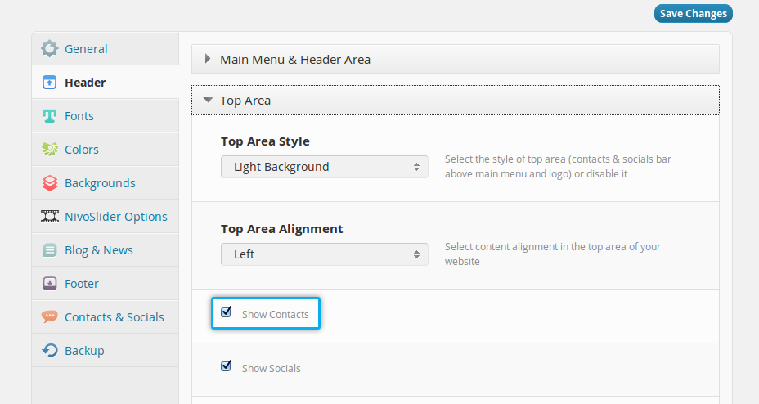Click the Footer sidebar icon
This screenshot has height=404, width=759.
click(50, 284)
